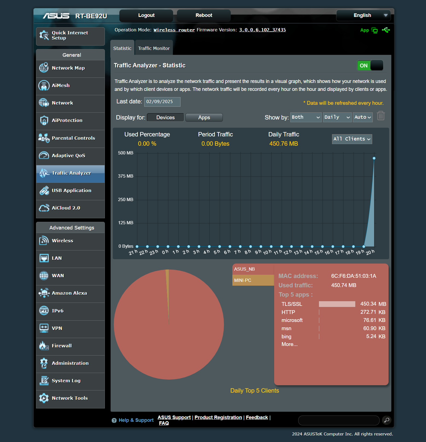Toggle Traffic Analyzer ON switch
426x442 pixels.
point(370,65)
